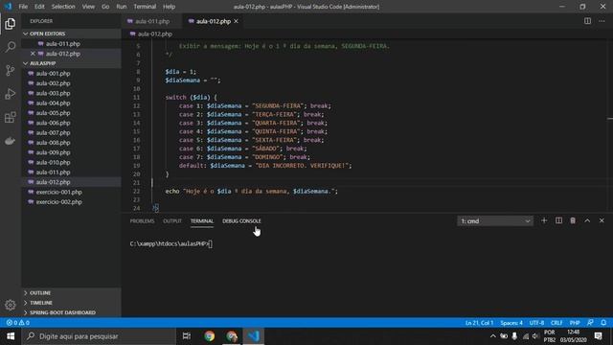This screenshot has height=345, width=613.
Task: Switch to the Output panel tab
Action: (x=172, y=221)
